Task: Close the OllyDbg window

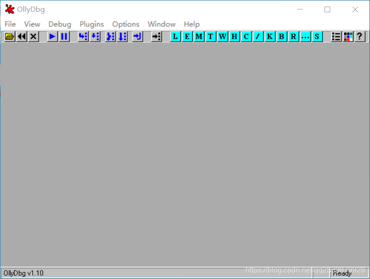Action: point(355,9)
